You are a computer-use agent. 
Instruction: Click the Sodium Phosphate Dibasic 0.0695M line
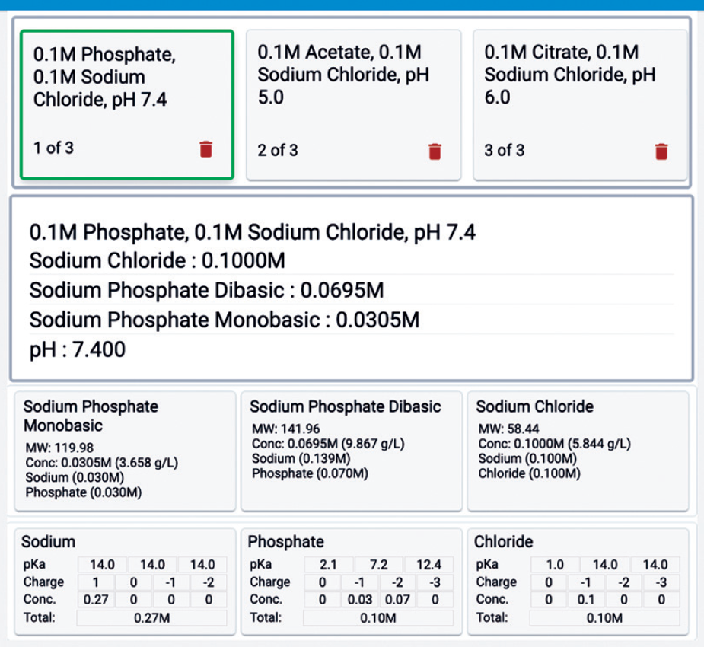[206, 290]
